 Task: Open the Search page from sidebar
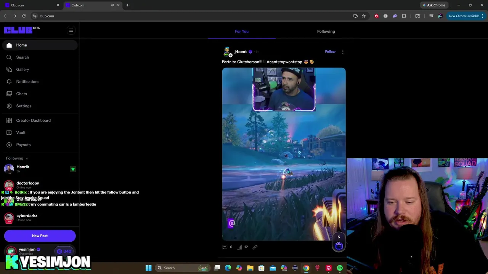click(40, 57)
